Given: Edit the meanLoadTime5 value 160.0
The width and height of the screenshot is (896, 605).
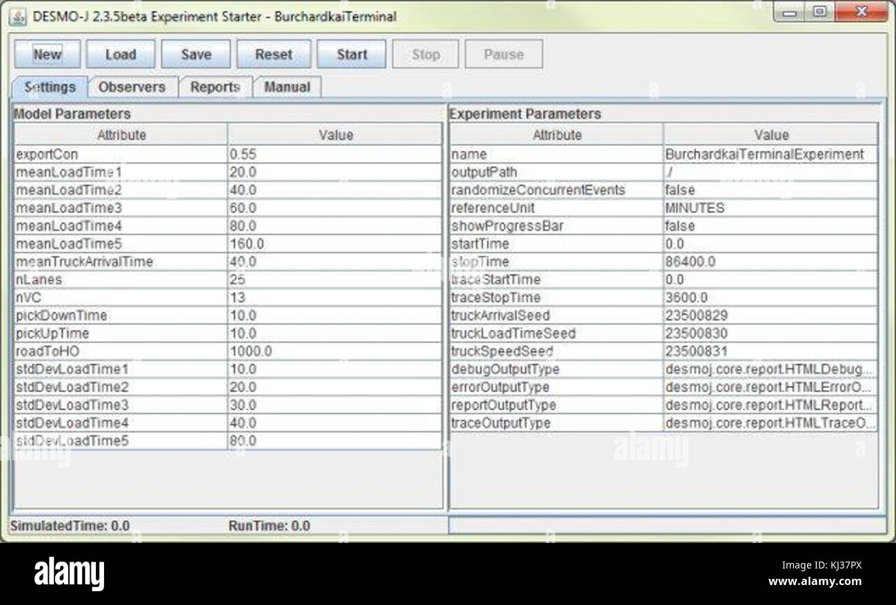Looking at the screenshot, I should tap(335, 244).
